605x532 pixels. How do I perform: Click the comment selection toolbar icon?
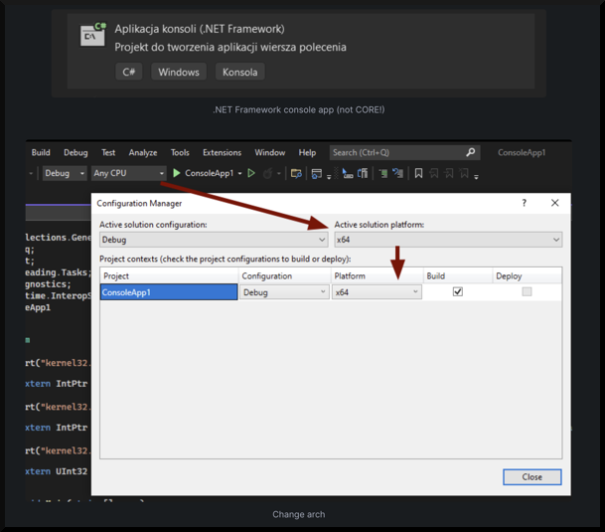382,173
